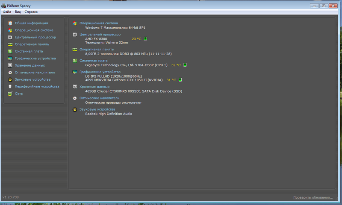This screenshot has height=205, width=342.
Task: Select Системная плата in the sidebar
Action: (x=29, y=51)
